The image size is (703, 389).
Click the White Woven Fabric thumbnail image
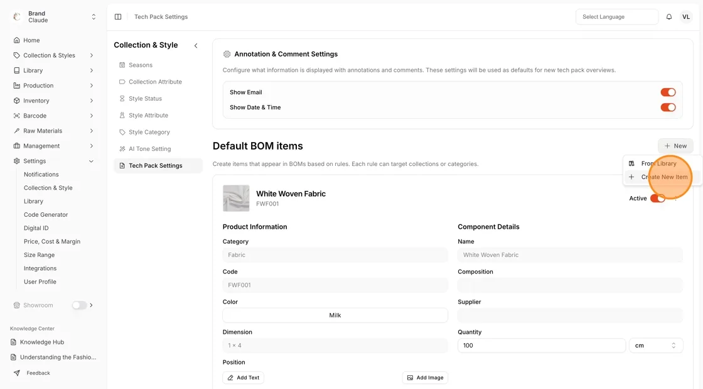point(236,199)
